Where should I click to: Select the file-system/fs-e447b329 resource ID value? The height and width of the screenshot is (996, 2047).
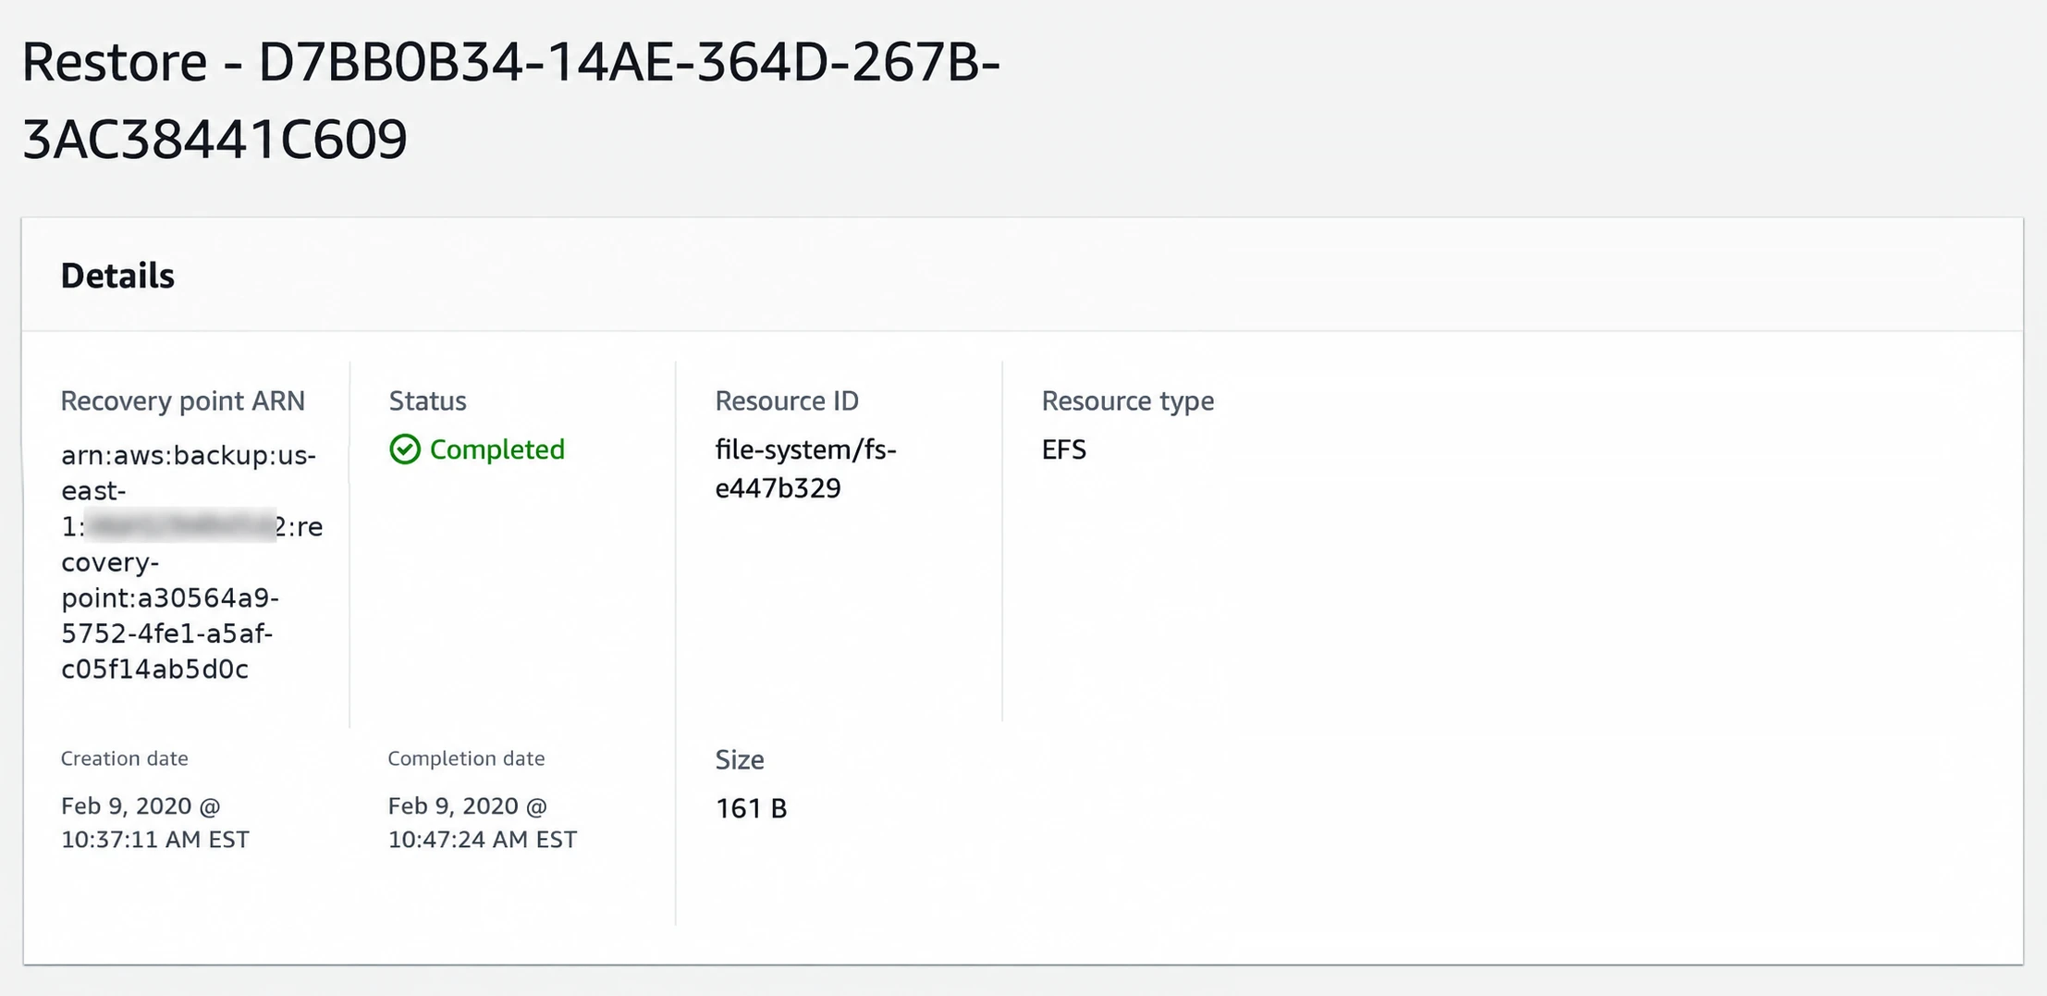pyautogui.click(x=806, y=468)
